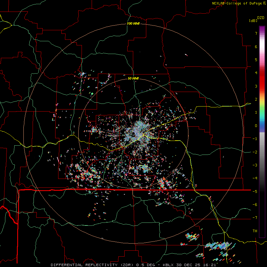This screenshot has width=267, height=267.
Task: Click the 30 DEC 25 date text
Action: click(x=188, y=265)
